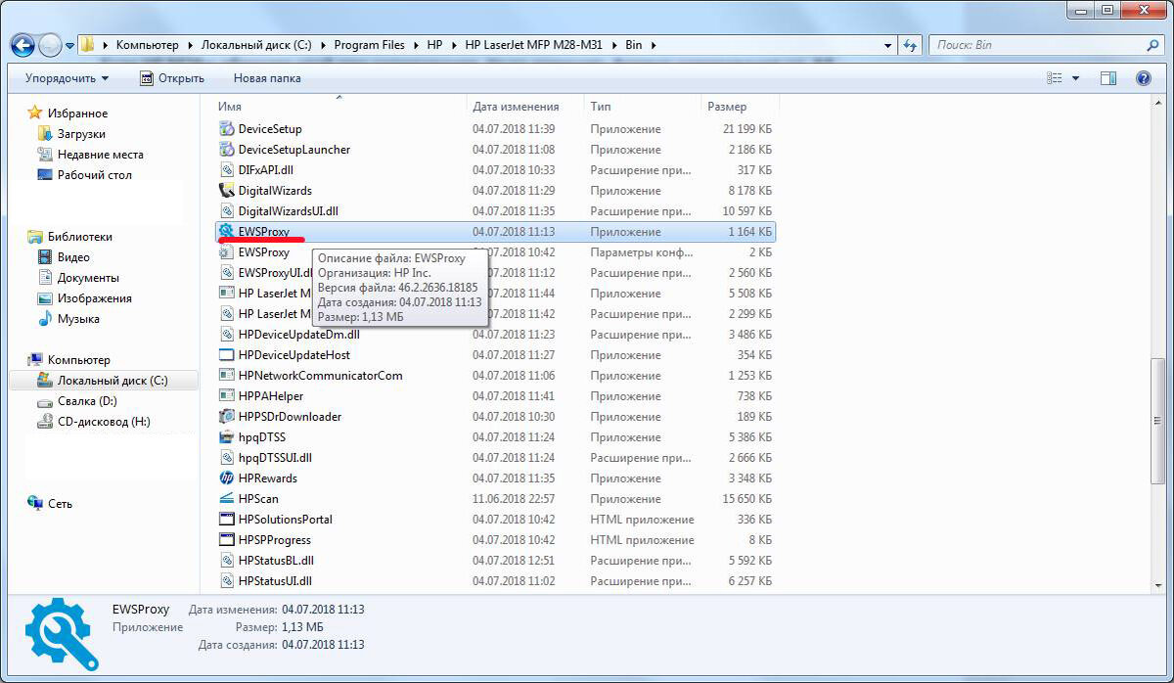Screen dimensions: 1174x683
Task: Navigate to Program Files breadcrumb
Action: tap(371, 45)
